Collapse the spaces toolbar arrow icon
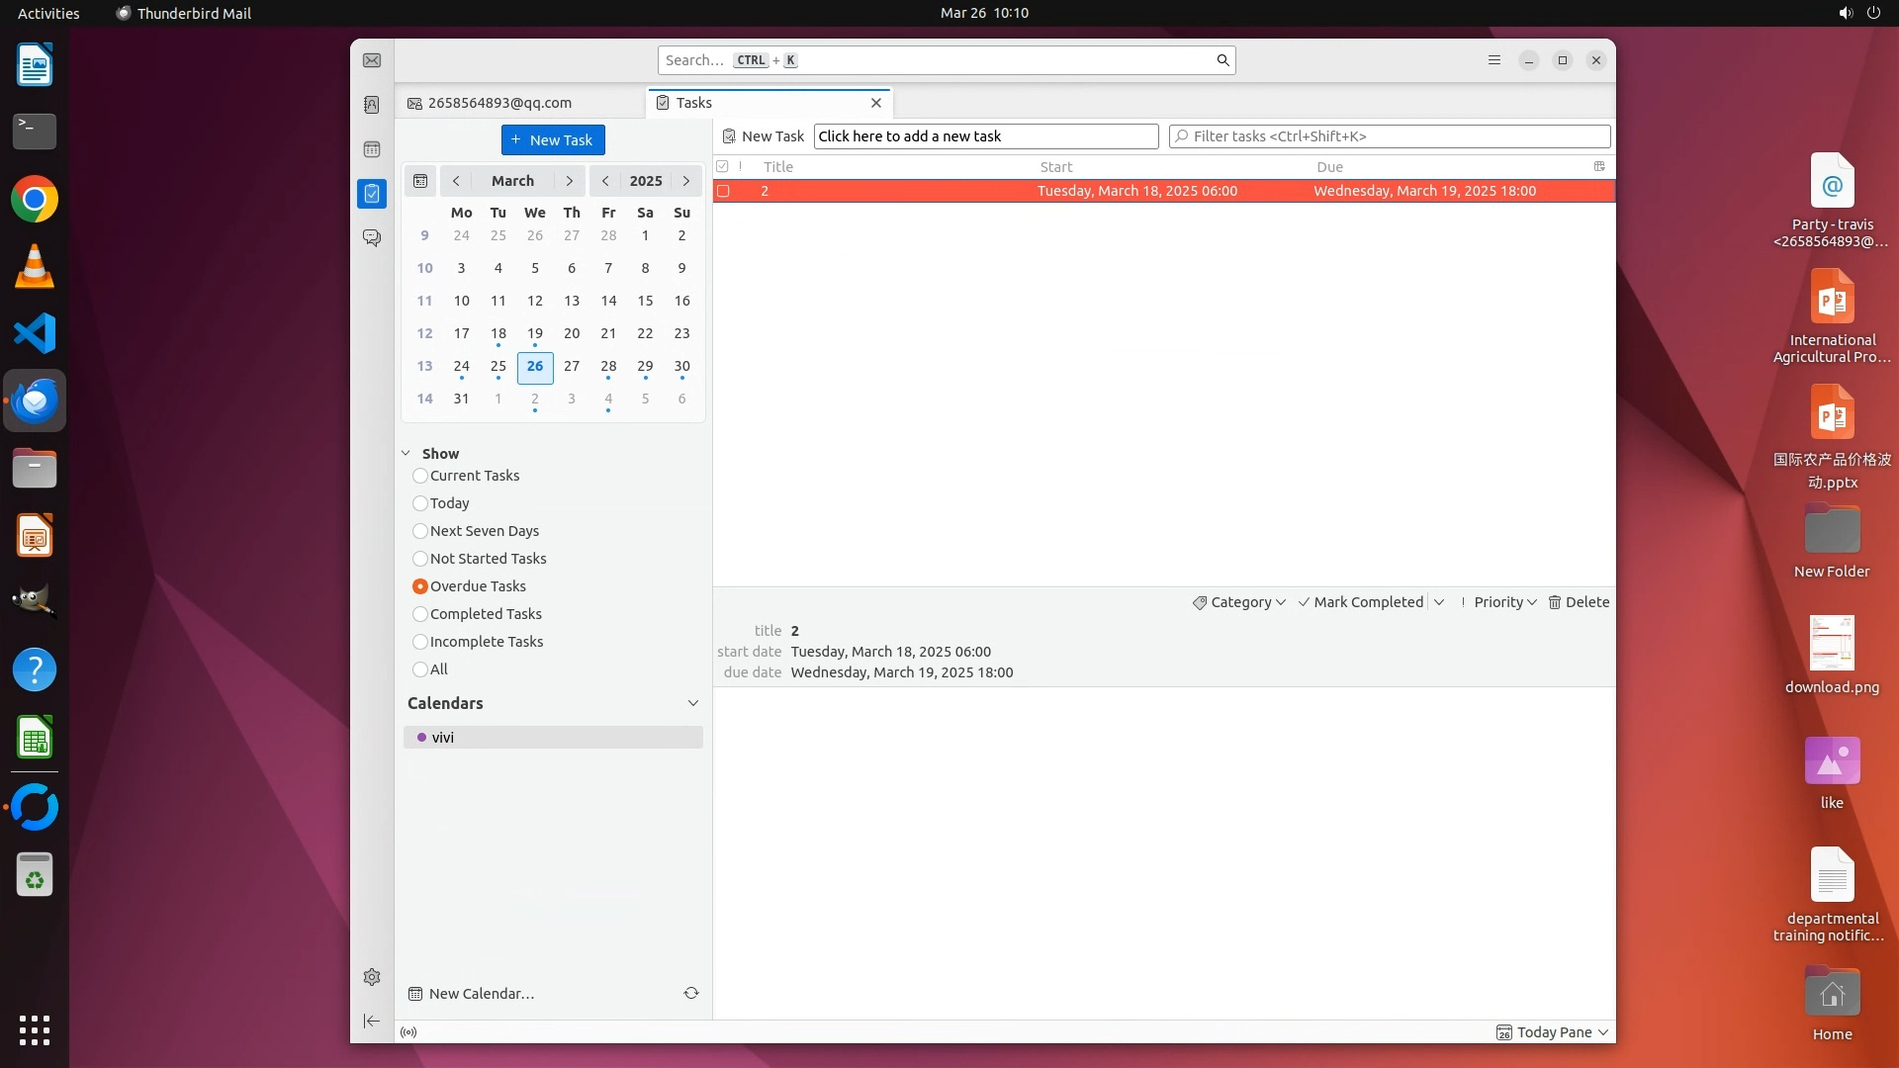The width and height of the screenshot is (1899, 1068). [372, 1021]
